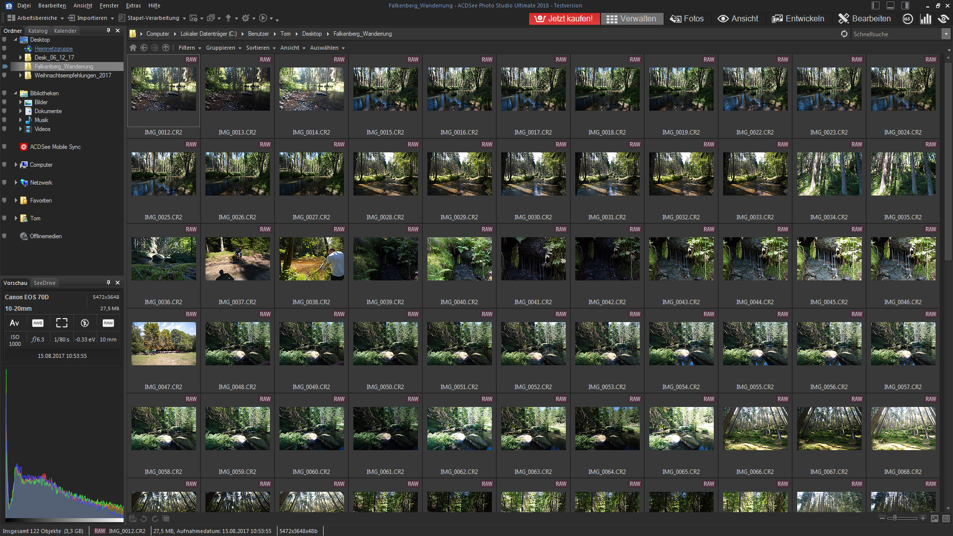The width and height of the screenshot is (953, 536).
Task: Switch to thumbnail view icon at bottom right
Action: pyautogui.click(x=935, y=518)
